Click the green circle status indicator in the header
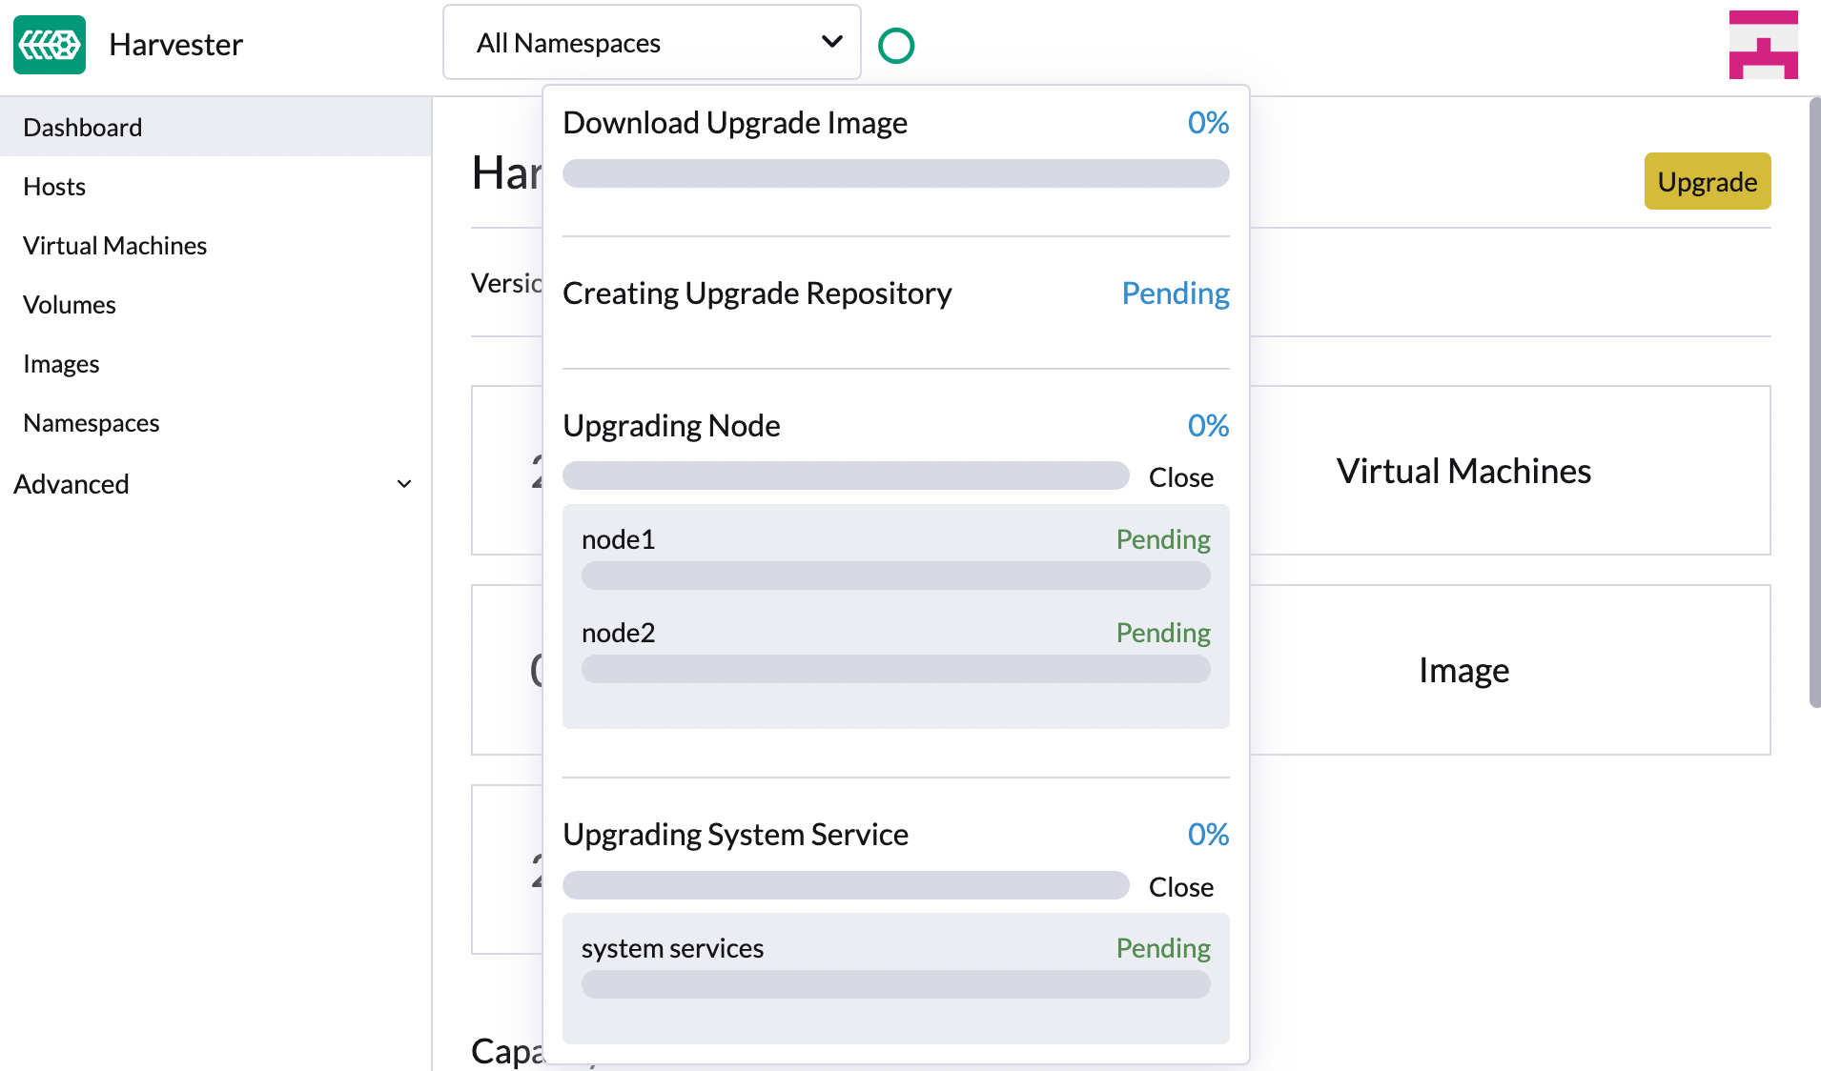Image resolution: width=1821 pixels, height=1071 pixels. (895, 44)
